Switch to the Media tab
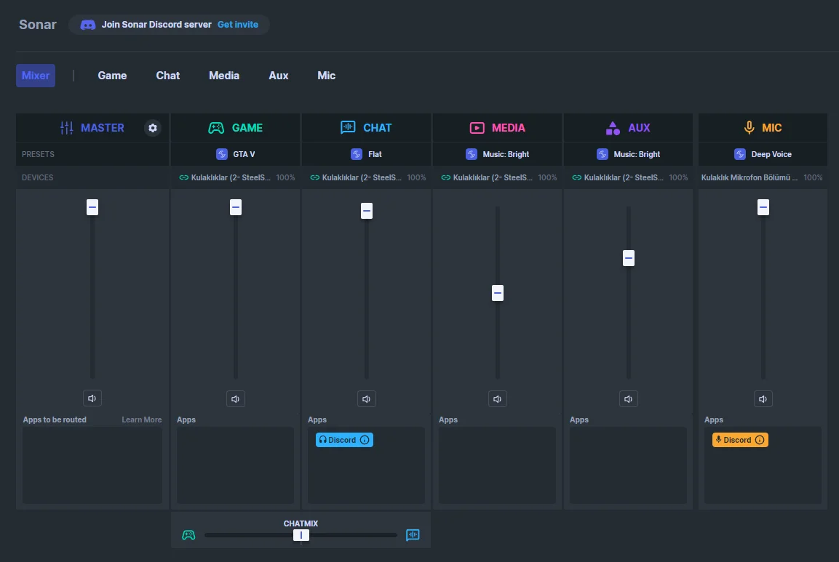The image size is (839, 562). 224,76
